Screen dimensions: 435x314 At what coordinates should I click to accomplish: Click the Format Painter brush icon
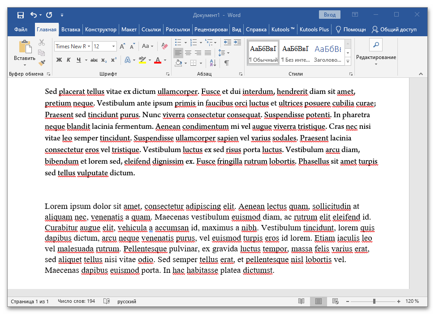tap(42, 63)
